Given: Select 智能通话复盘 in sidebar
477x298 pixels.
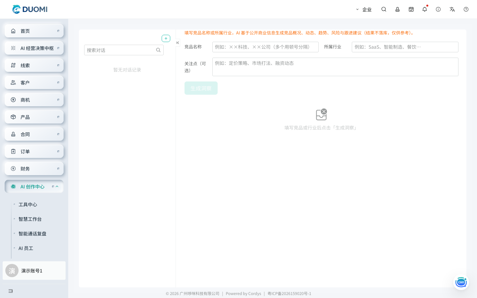Looking at the screenshot, I should coord(32,234).
